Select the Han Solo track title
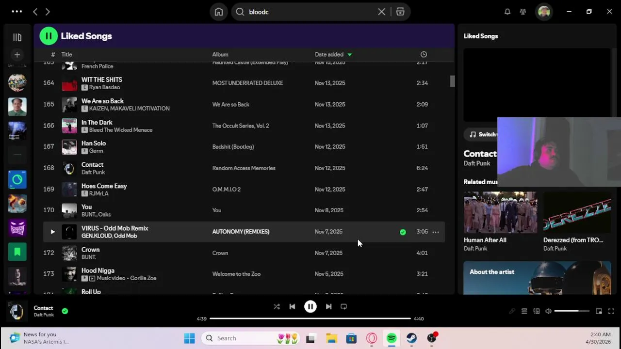 [x=94, y=143]
